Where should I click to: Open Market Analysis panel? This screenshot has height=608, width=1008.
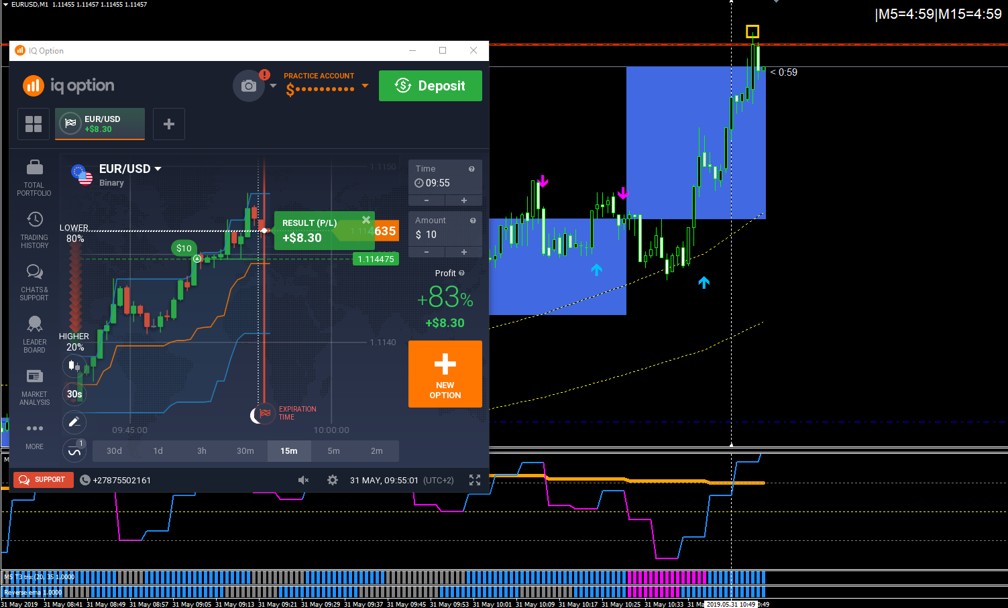tap(34, 387)
